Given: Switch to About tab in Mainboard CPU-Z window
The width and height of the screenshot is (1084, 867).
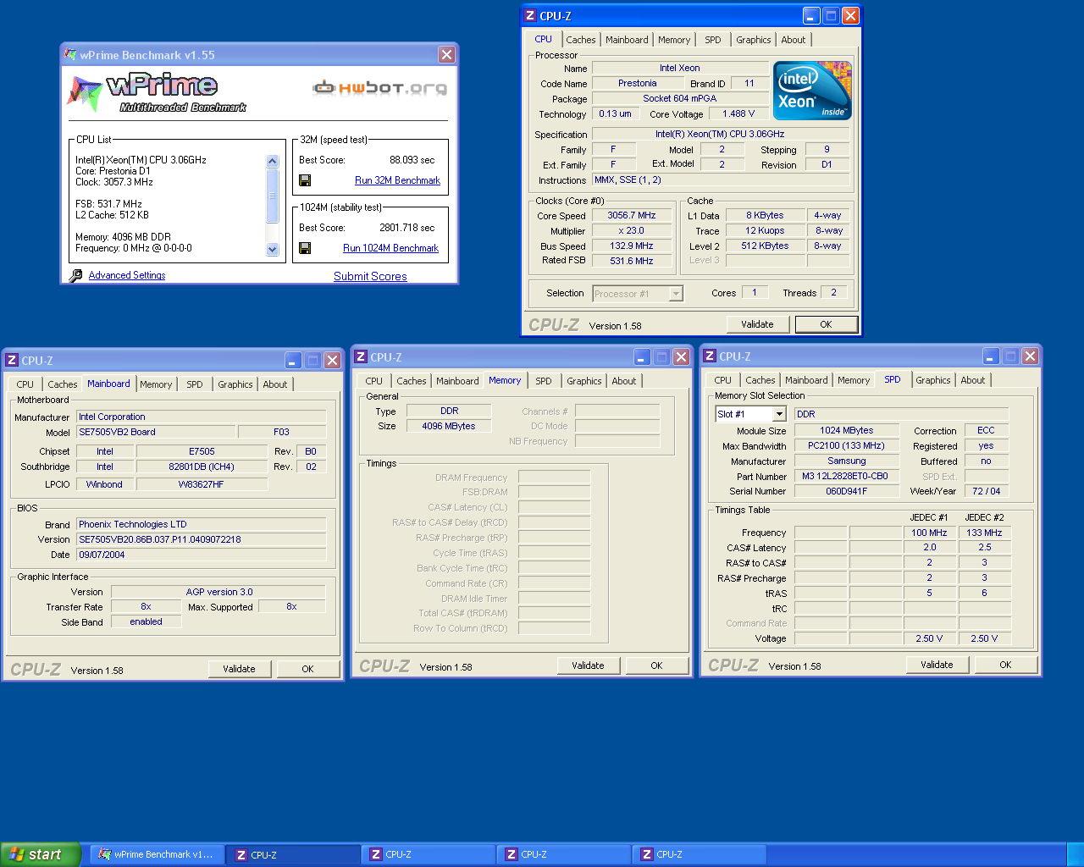Looking at the screenshot, I should [x=275, y=384].
